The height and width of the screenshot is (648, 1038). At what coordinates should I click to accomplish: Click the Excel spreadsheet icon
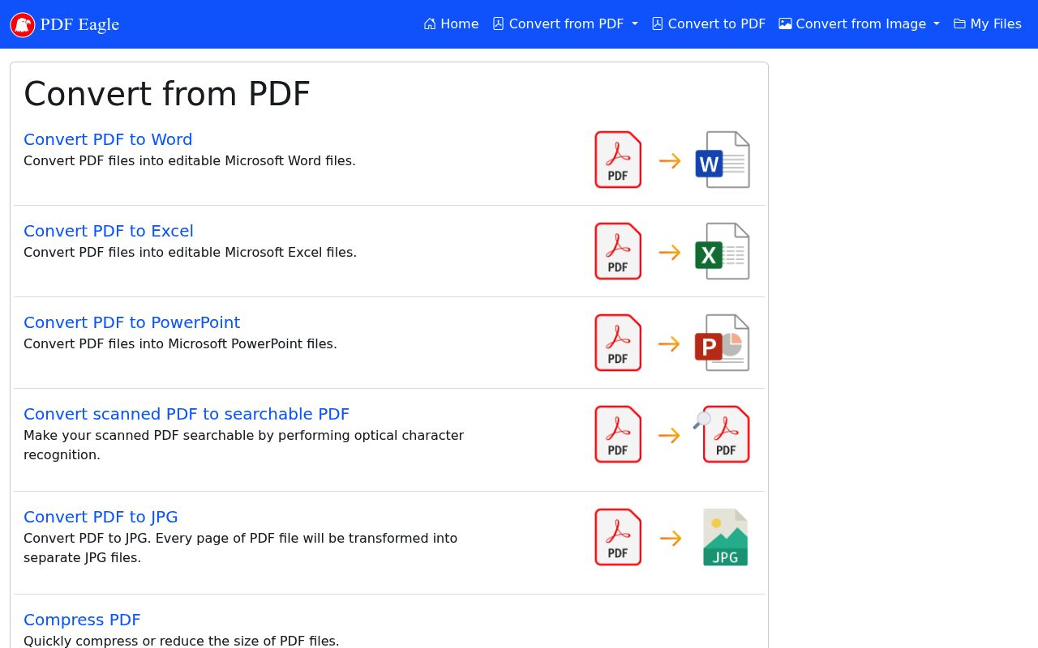tap(723, 251)
